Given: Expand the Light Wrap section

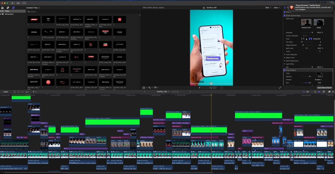Looking at the screenshot, I should (285, 64).
